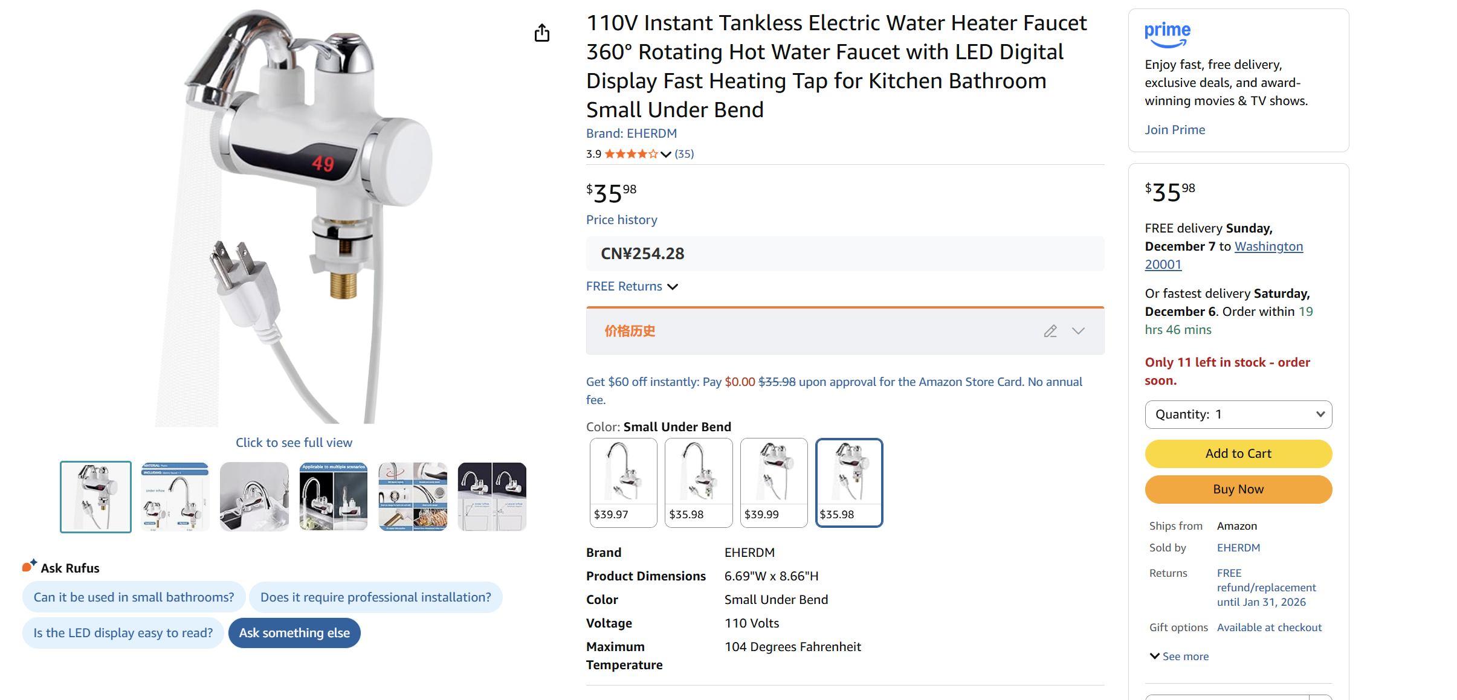Screen dimensions: 1457x700
Task: Click the 3.9 star rating stars
Action: point(629,153)
